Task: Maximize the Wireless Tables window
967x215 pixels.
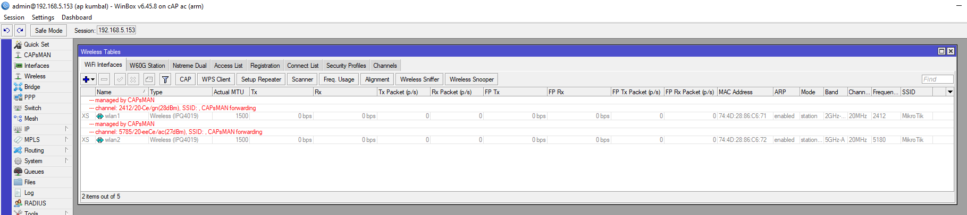Action: tap(941, 51)
